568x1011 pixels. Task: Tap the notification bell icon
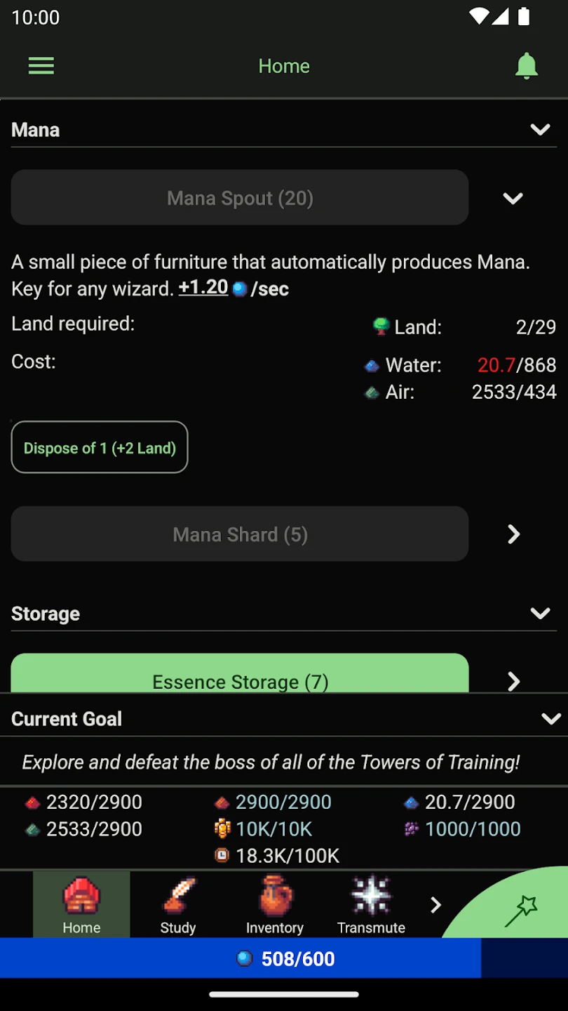[526, 66]
